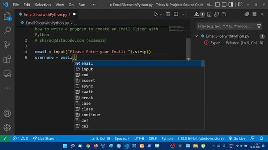
Task: Click 'Ln 5, Col 18' go-to-line indicator
Action: [x=100, y=138]
